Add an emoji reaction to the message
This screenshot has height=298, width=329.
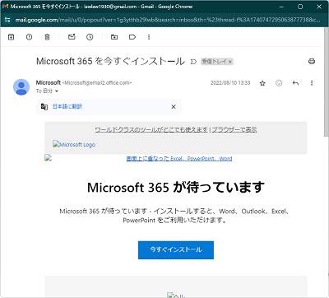279,83
